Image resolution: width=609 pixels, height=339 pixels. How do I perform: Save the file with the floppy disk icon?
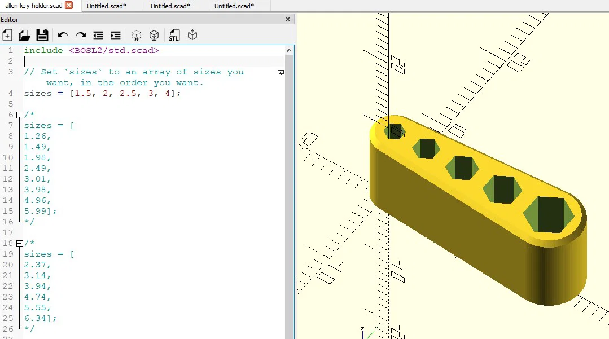tap(42, 36)
